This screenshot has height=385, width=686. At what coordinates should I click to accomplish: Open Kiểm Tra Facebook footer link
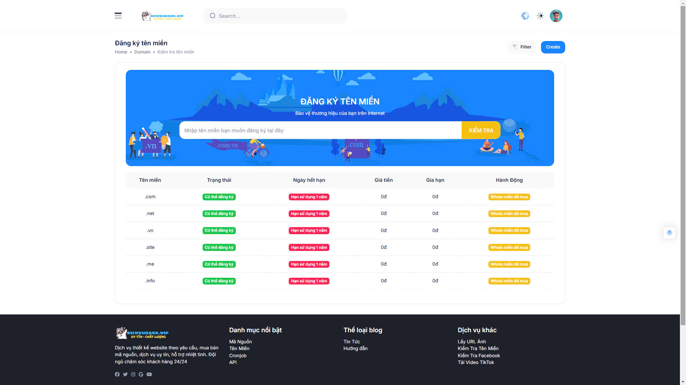tap(478, 355)
